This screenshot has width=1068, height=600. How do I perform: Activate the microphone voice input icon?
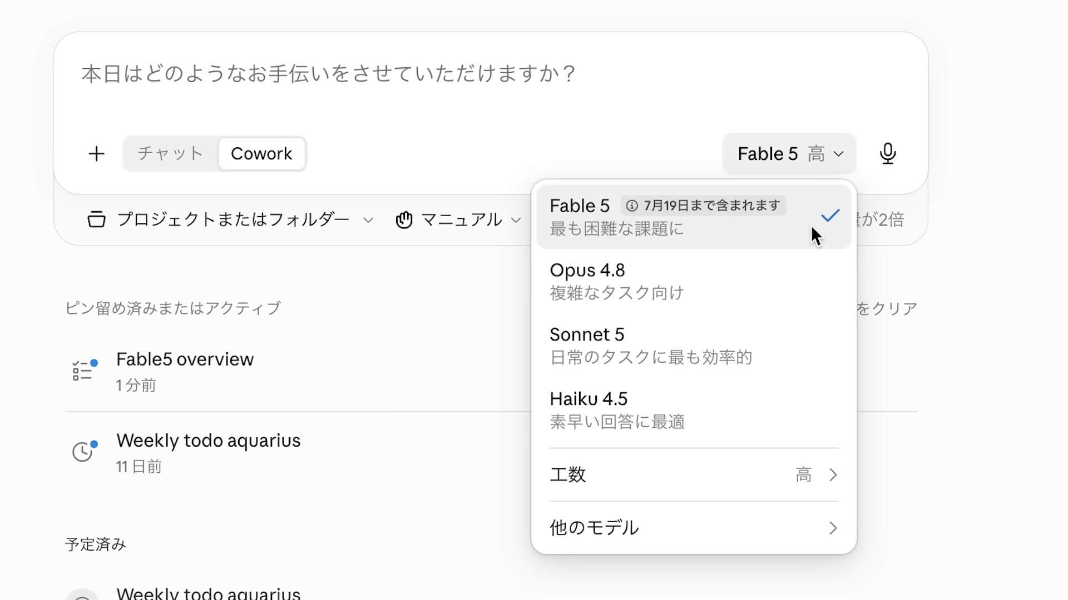888,153
